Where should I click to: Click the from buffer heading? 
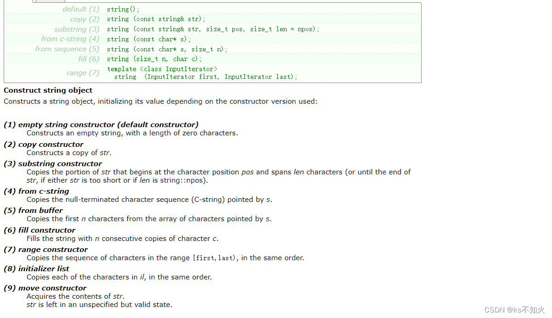(x=33, y=211)
